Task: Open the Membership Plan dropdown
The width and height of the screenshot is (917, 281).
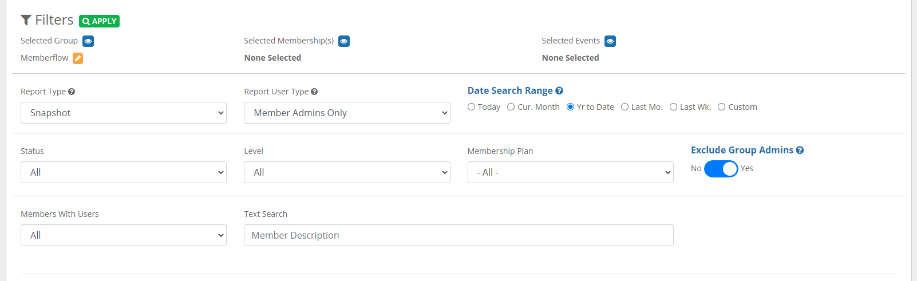Action: coord(570,172)
